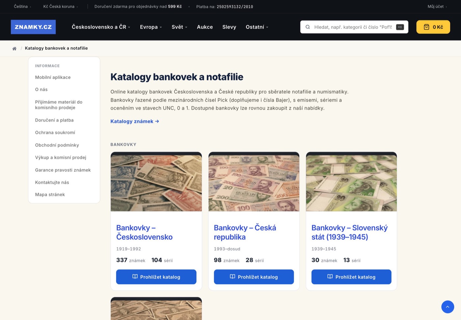Viewport: 461px width, 320px height.
Task: Click the BANKOVKY section heading
Action: click(123, 145)
